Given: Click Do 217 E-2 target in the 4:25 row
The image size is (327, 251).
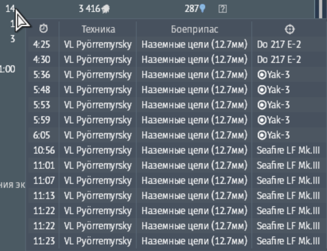Looking at the screenshot, I should (x=279, y=45).
